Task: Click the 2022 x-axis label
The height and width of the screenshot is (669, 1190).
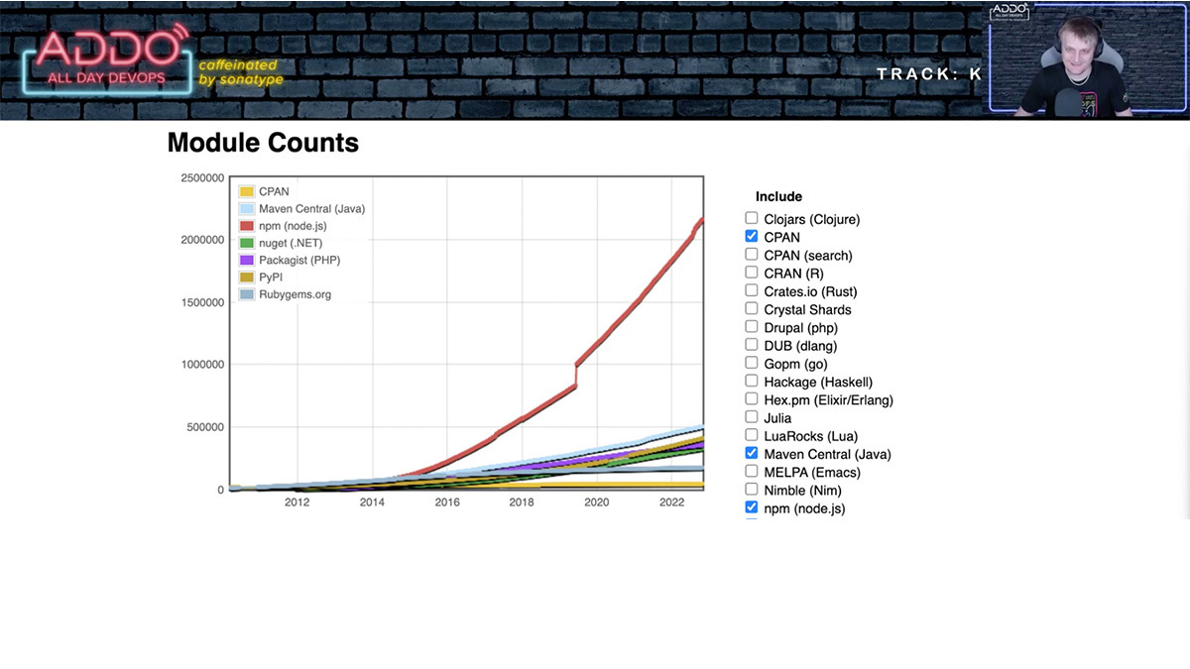Action: click(672, 502)
